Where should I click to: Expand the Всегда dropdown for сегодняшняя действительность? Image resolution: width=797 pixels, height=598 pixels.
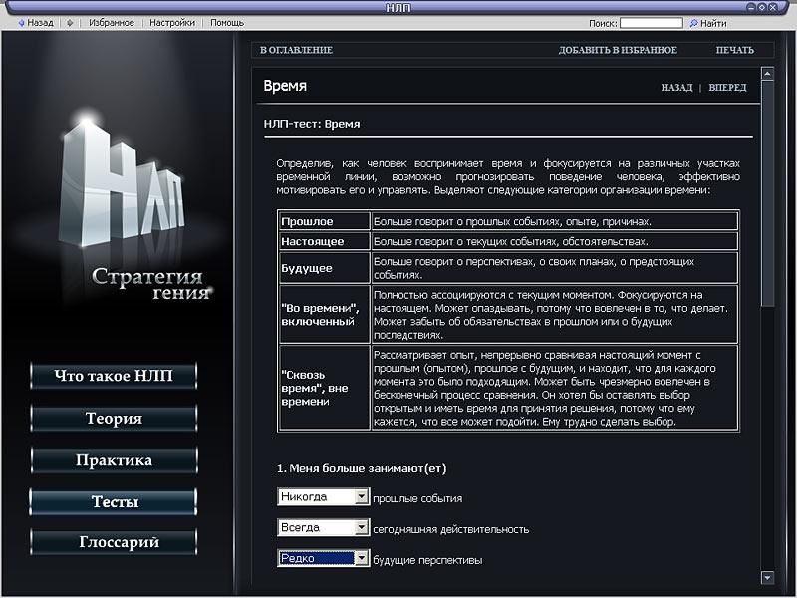pyautogui.click(x=361, y=527)
